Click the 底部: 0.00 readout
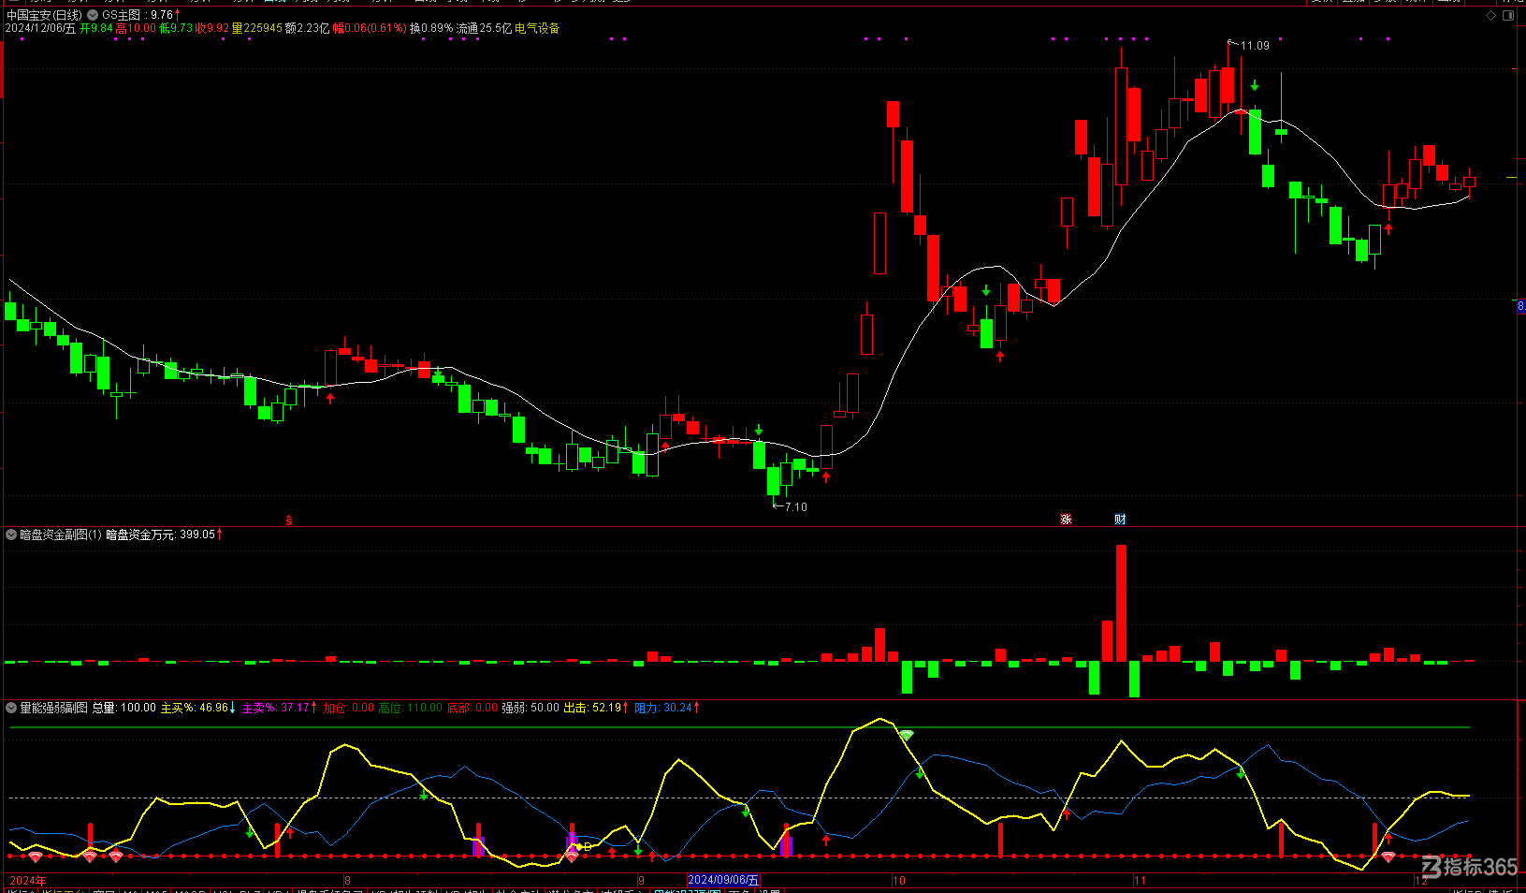The height and width of the screenshot is (893, 1526). pyautogui.click(x=472, y=708)
